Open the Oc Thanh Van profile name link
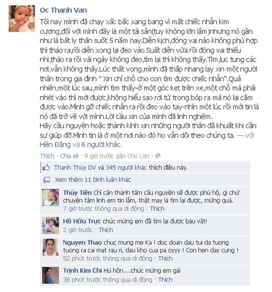 pos(63,10)
